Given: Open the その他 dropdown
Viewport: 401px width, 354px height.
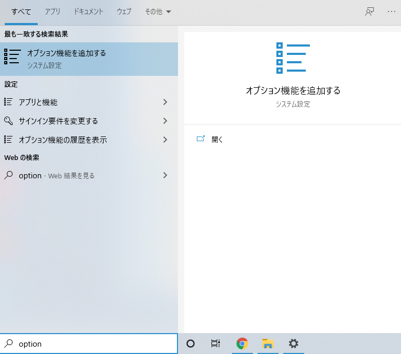Looking at the screenshot, I should pos(158,12).
